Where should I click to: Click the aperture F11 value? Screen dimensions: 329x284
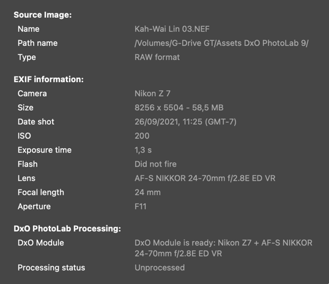tap(141, 206)
